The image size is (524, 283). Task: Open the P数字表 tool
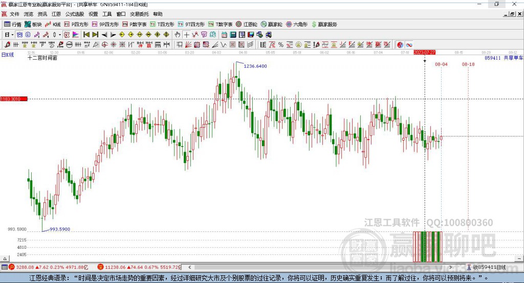(135, 25)
